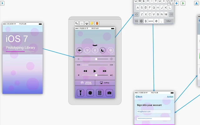This screenshot has height=125, width=200.
Task: Click the AirDrop: Everyone button
Action: coord(85,83)
